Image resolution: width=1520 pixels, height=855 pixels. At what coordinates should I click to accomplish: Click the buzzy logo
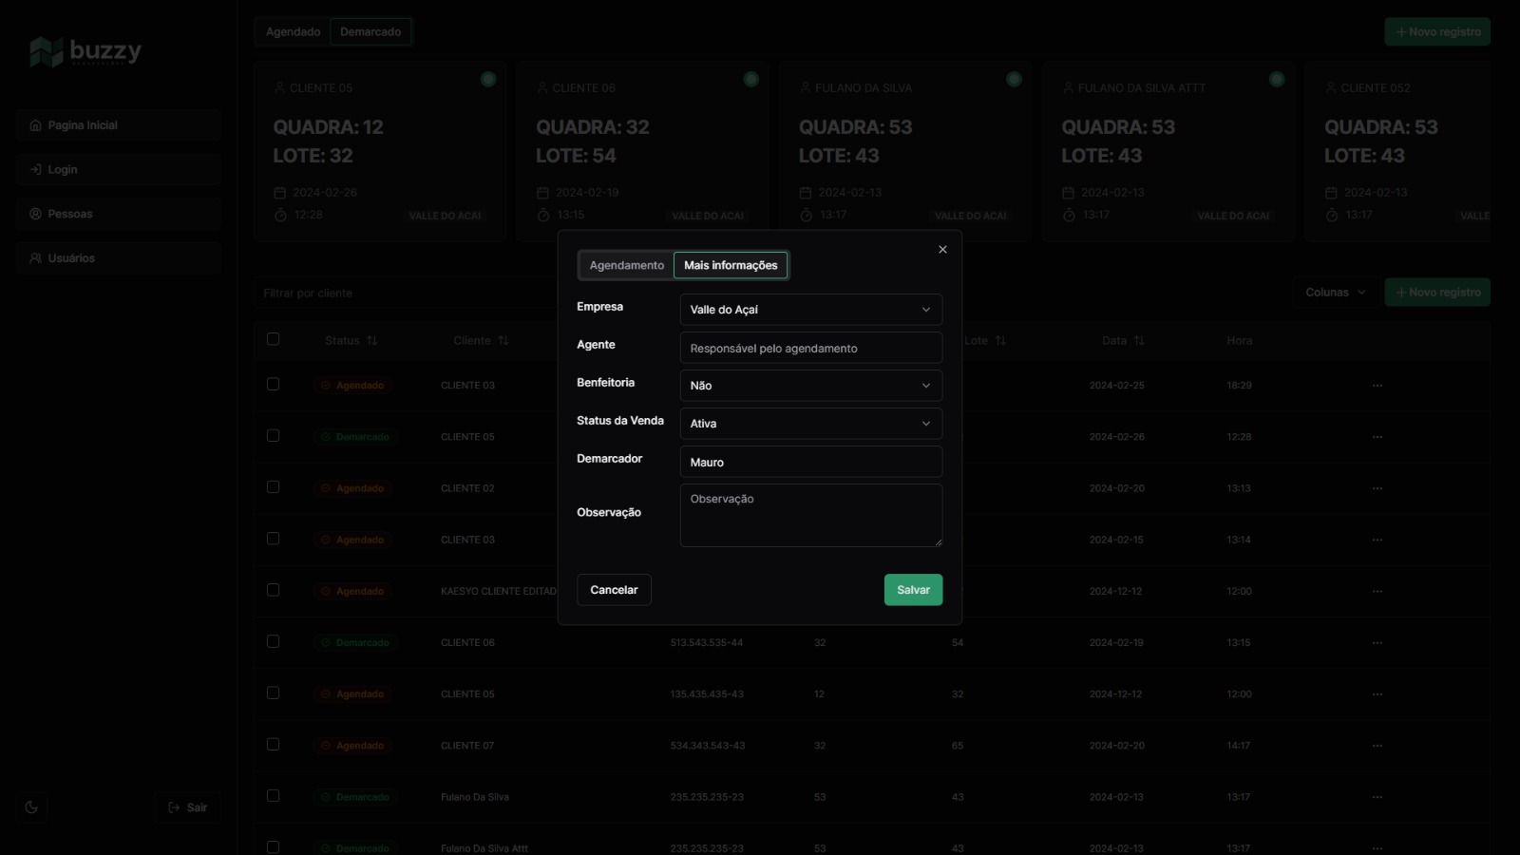click(x=85, y=51)
